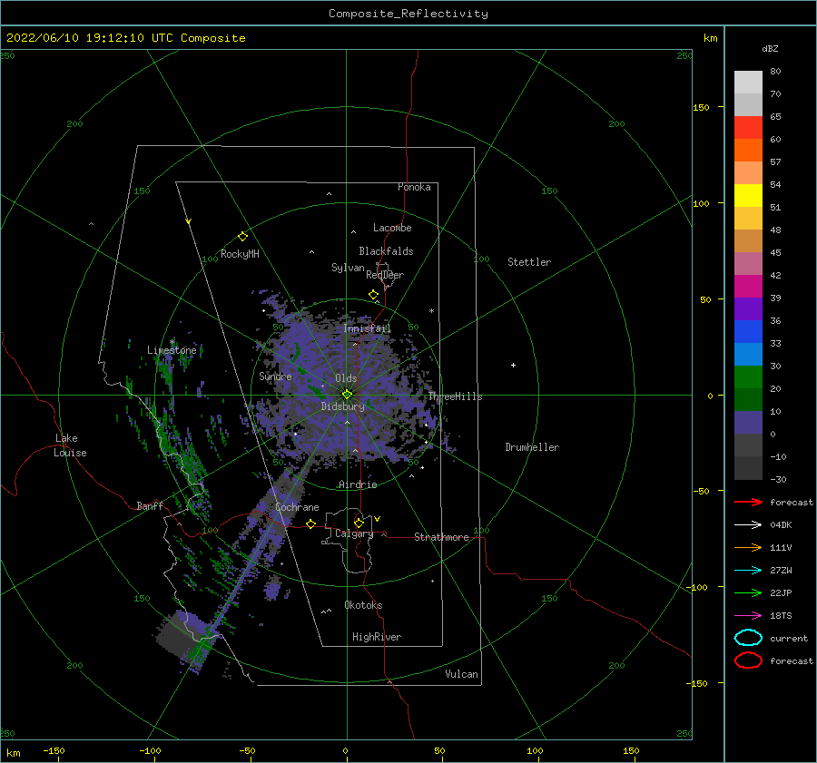The image size is (817, 763).
Task: Pick the purple 36-39 dBZ swatch
Action: point(748,309)
